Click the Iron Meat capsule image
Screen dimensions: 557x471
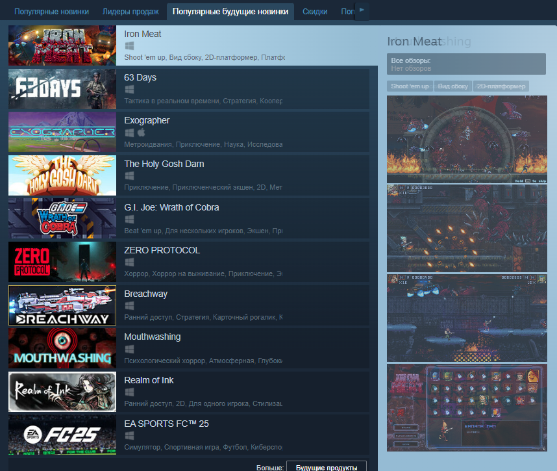click(62, 45)
